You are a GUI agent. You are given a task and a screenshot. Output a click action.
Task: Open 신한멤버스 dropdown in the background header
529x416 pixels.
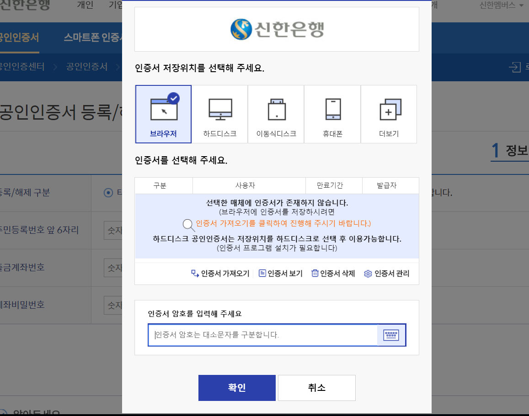click(x=501, y=5)
